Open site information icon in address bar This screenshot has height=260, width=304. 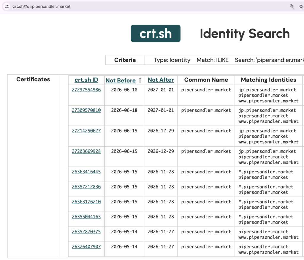point(7,7)
